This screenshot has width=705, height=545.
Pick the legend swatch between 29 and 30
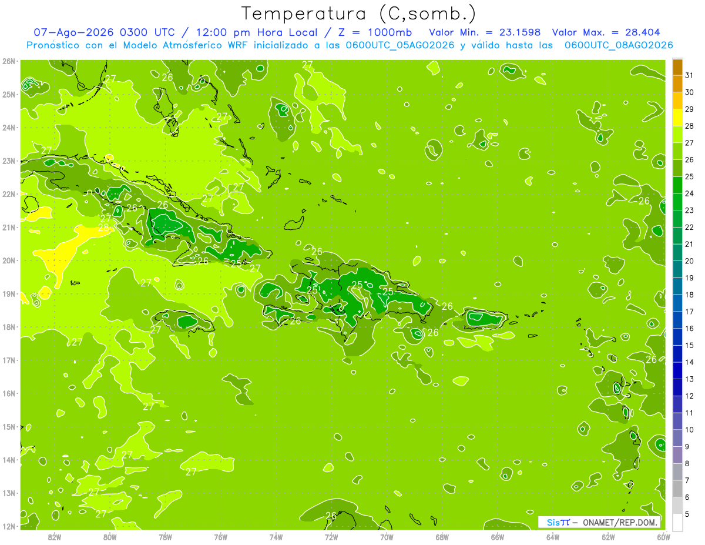[677, 101]
